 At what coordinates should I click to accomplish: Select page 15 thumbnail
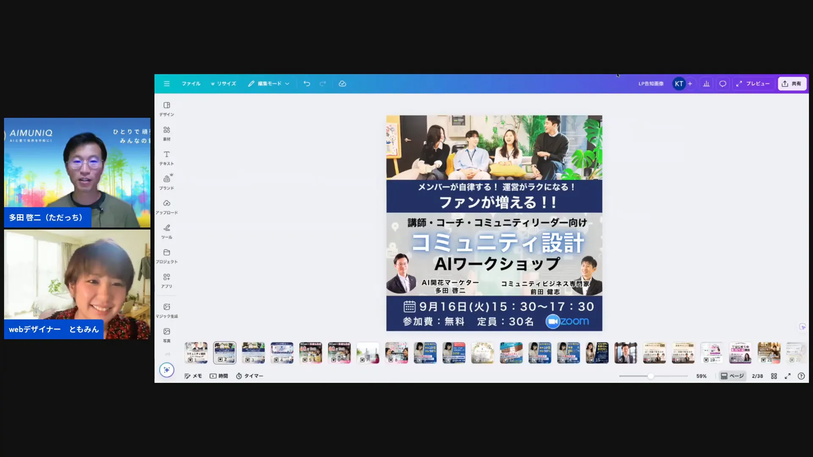click(597, 353)
